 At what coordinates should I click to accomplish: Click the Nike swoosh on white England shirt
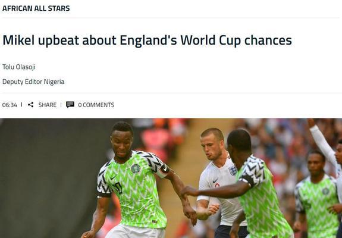(215, 180)
